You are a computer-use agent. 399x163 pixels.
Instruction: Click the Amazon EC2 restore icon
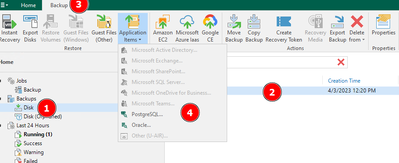pyautogui.click(x=162, y=29)
